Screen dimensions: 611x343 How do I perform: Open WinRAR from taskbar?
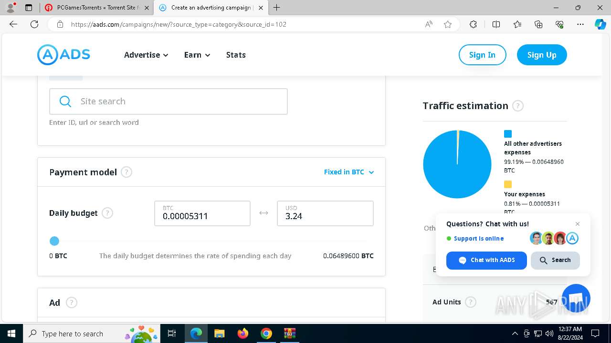[290, 333]
